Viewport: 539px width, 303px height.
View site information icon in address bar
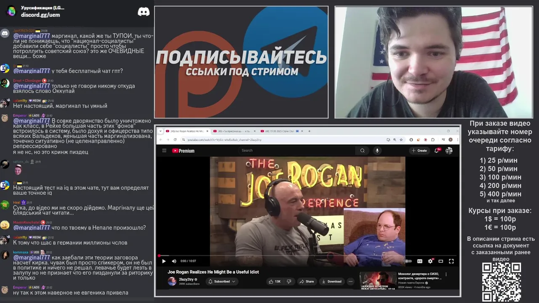(184, 140)
